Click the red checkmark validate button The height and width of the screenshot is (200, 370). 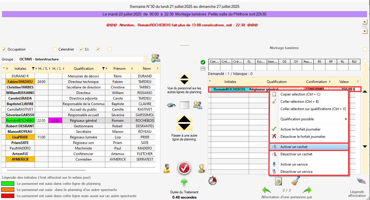coord(184,168)
